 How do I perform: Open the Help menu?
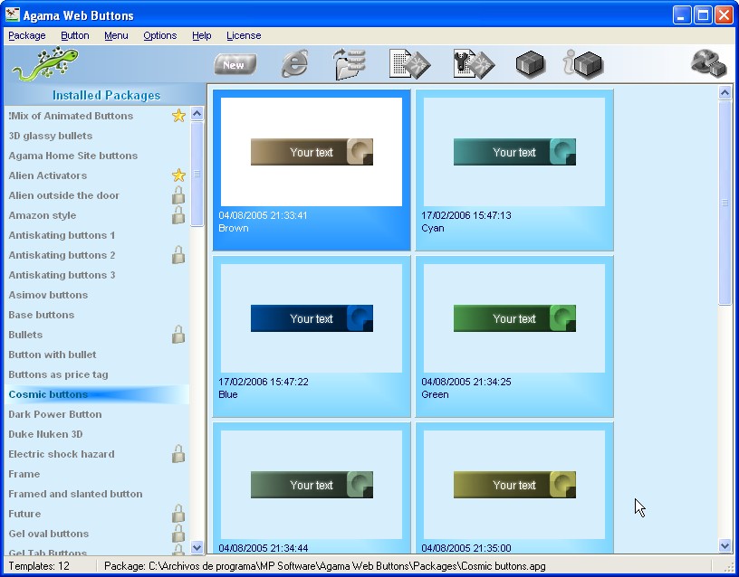pos(202,36)
